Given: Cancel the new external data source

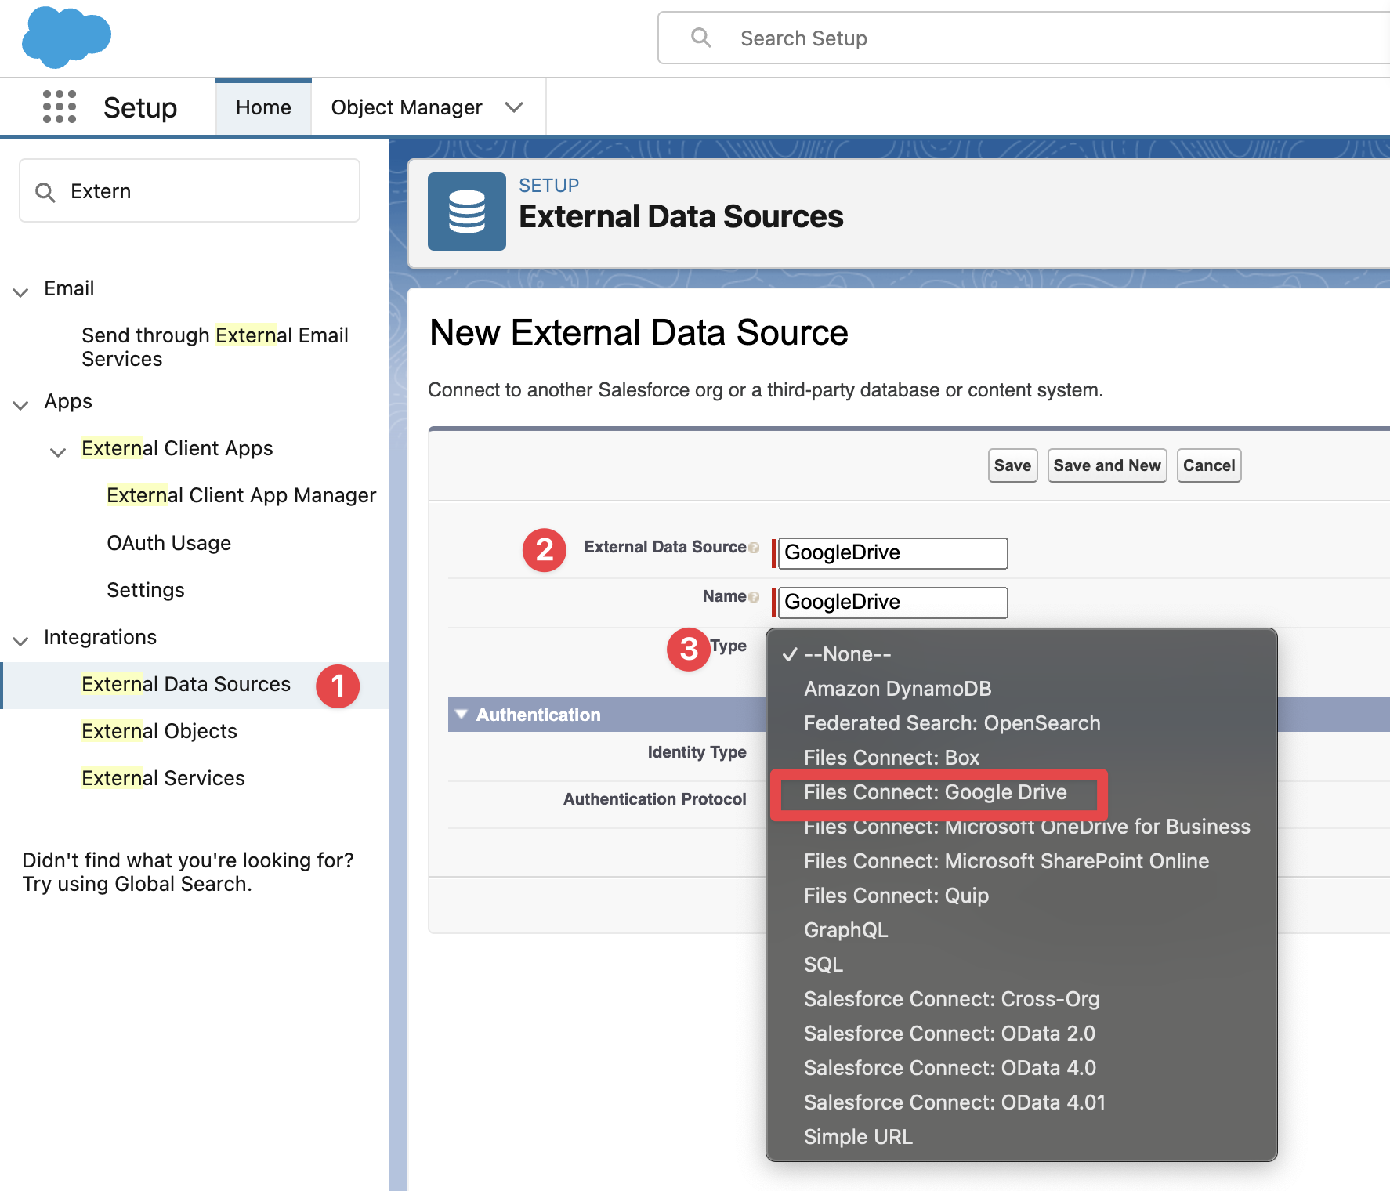Looking at the screenshot, I should click(1208, 465).
